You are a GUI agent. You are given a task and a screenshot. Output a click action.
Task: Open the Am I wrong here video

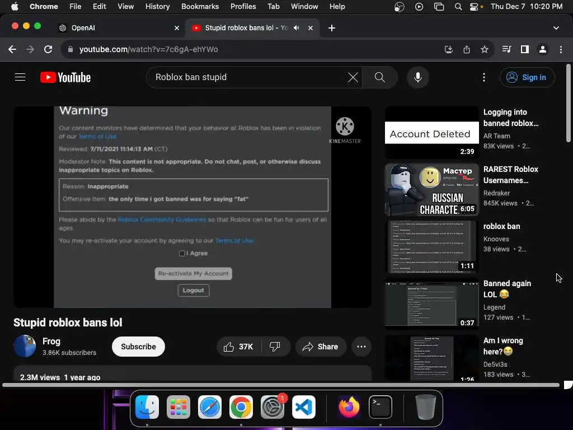503,346
